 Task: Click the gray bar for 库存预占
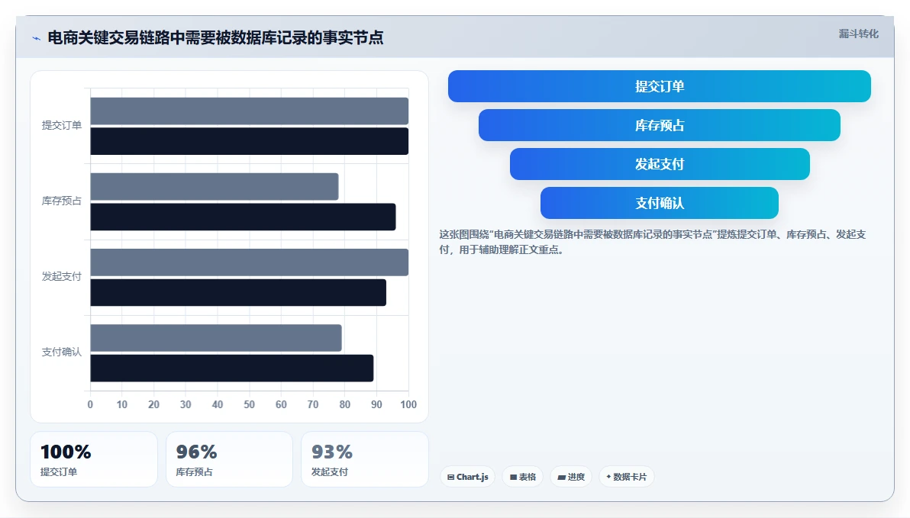pos(215,187)
